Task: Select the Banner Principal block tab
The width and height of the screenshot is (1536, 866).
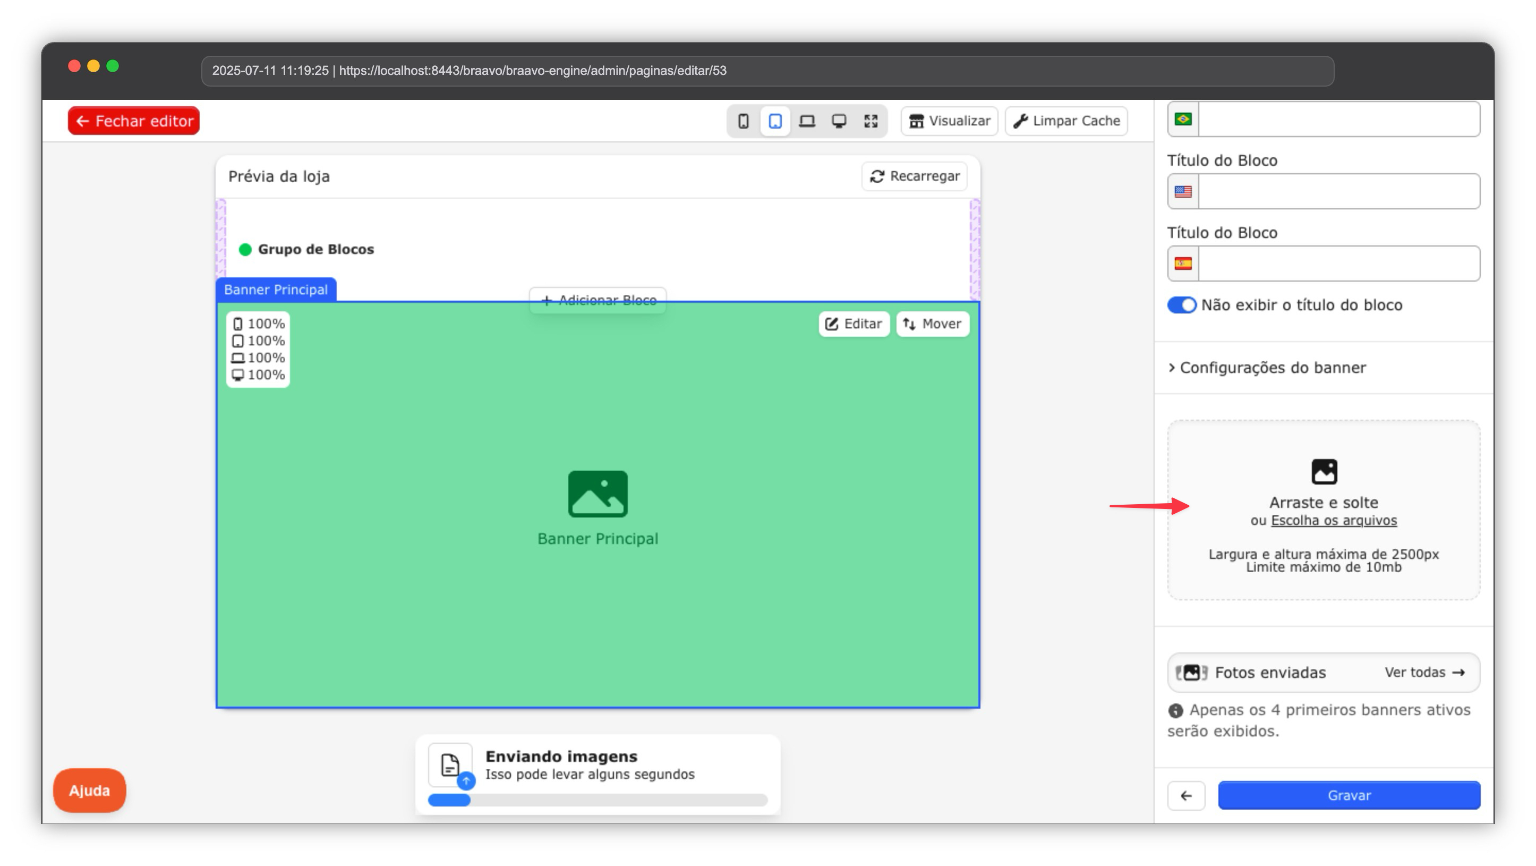Action: pyautogui.click(x=276, y=290)
